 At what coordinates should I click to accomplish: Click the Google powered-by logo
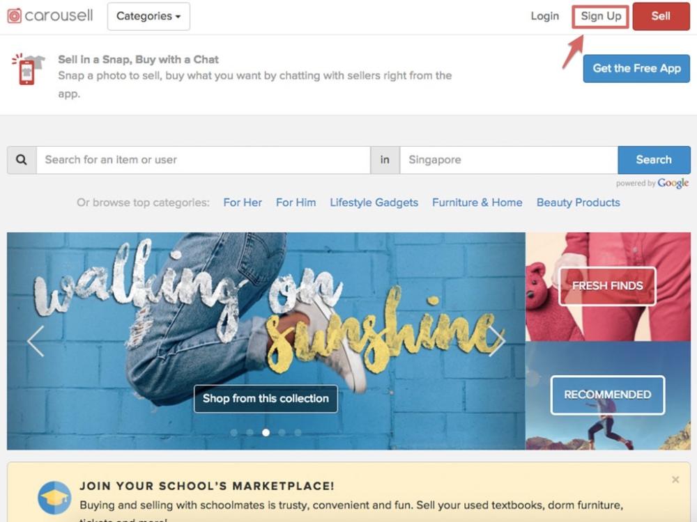click(673, 183)
